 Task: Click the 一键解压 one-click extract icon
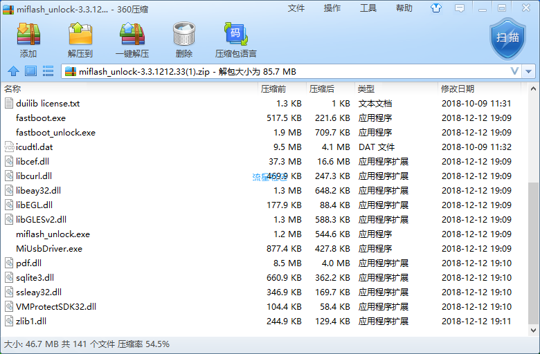click(x=132, y=35)
